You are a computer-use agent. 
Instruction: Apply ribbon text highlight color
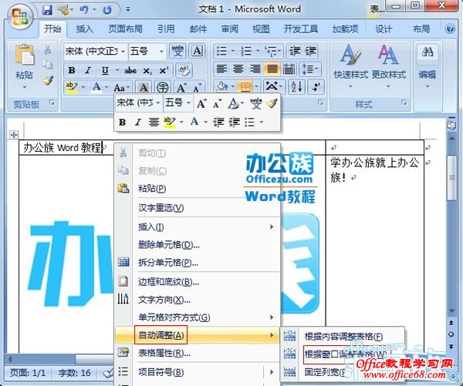(72, 87)
